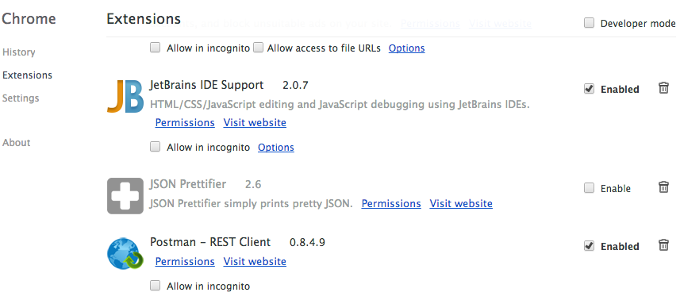Delete JSON Prettifier using trash icon

click(663, 187)
